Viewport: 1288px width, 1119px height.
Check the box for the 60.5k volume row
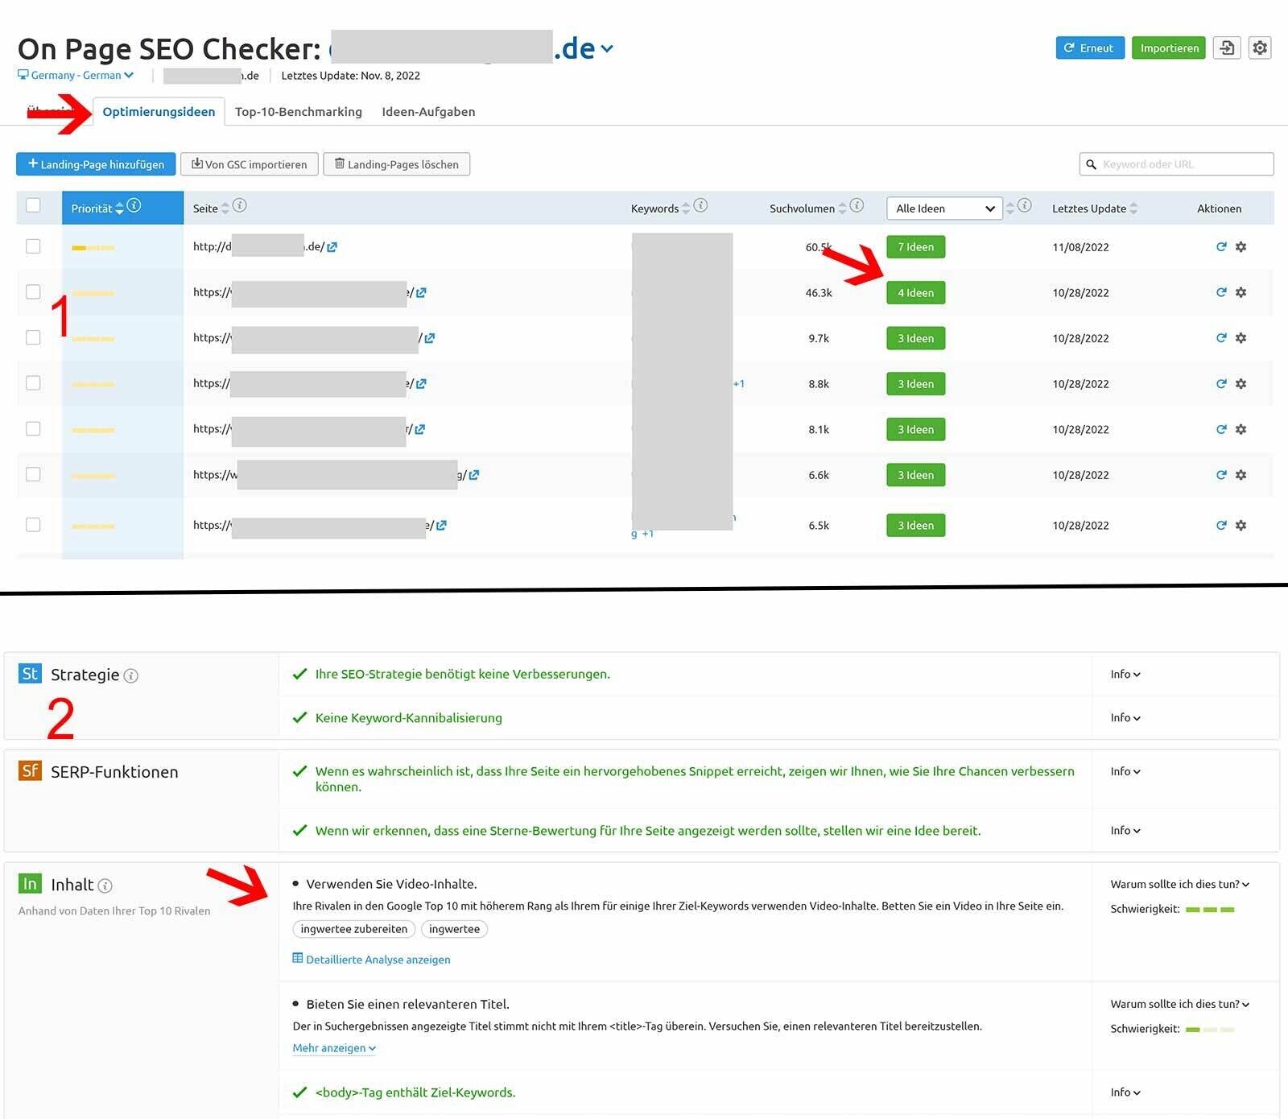pyautogui.click(x=33, y=246)
